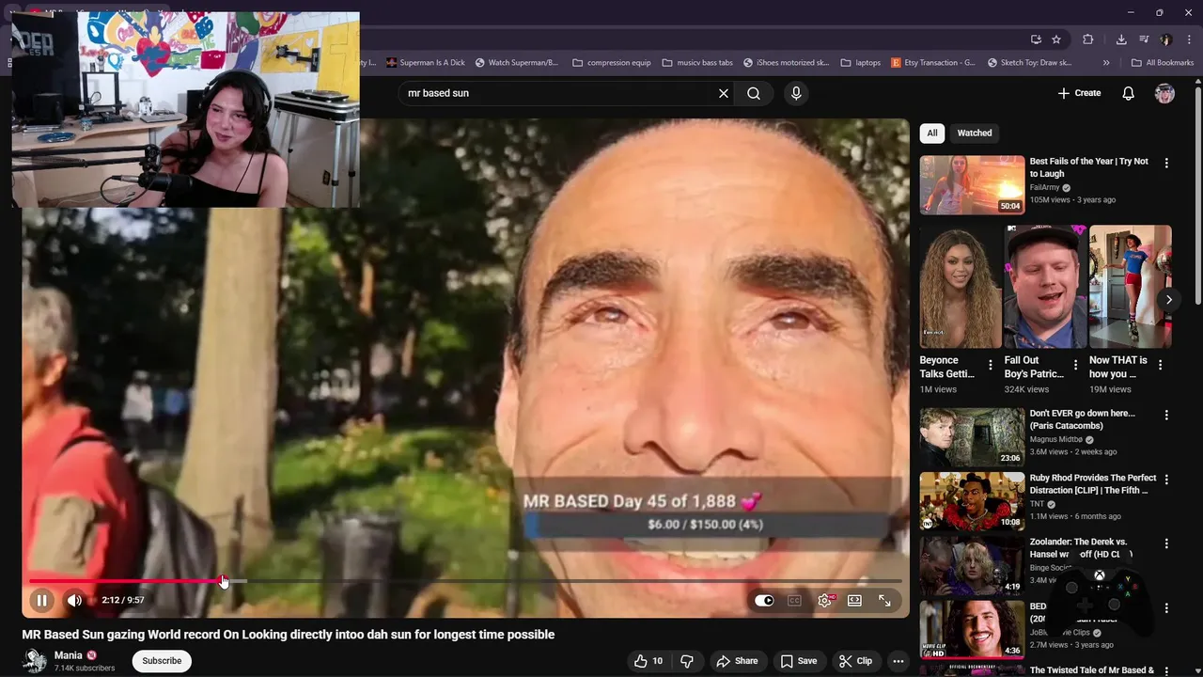Open 'musicv bass tabs' bookmark folder
This screenshot has height=677, width=1203.
click(x=696, y=63)
